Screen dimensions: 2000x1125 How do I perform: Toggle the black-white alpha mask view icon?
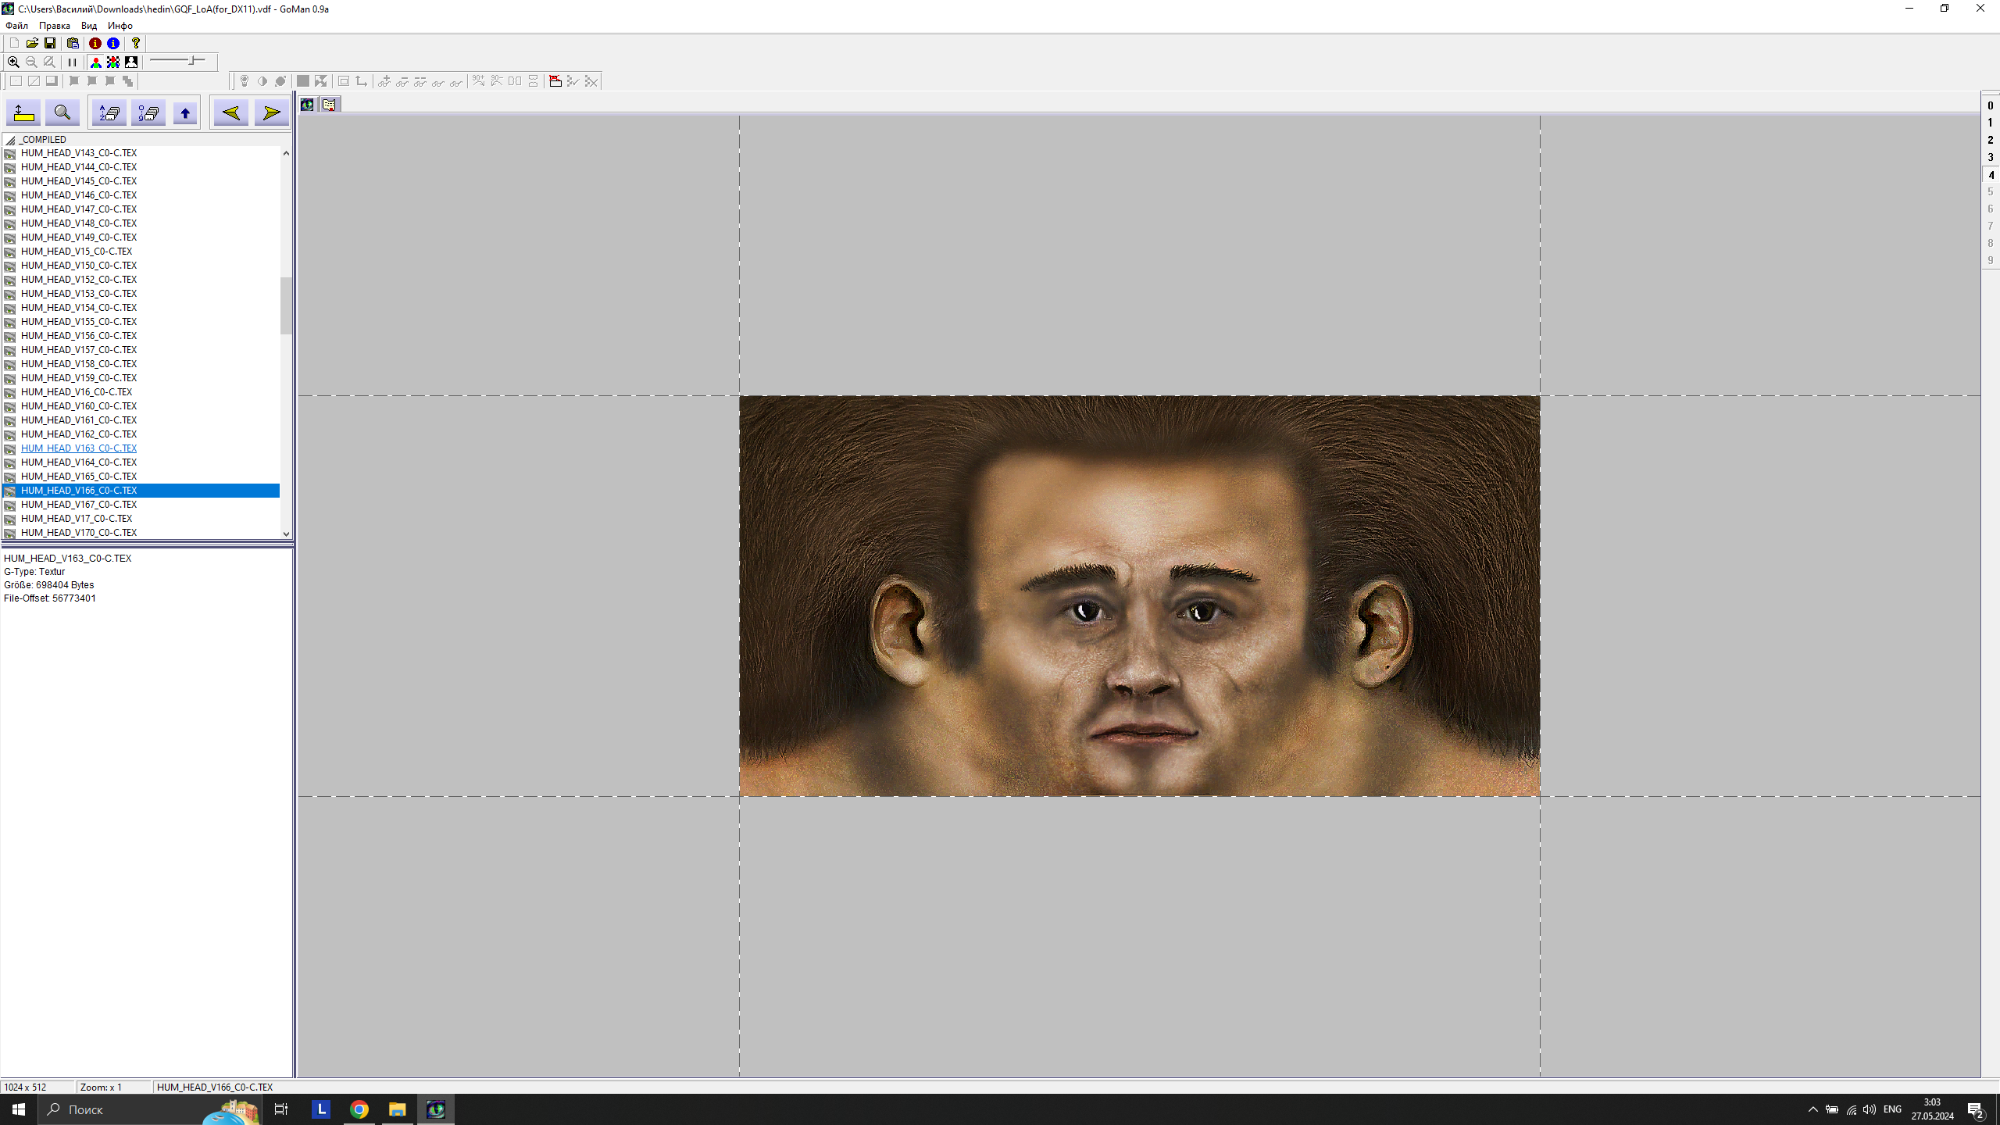tap(131, 62)
